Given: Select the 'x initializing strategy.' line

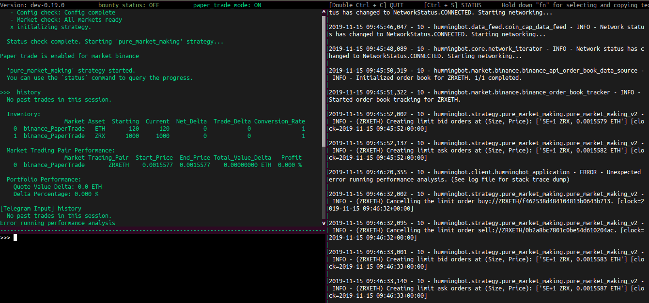Looking at the screenshot, I should click(51, 27).
